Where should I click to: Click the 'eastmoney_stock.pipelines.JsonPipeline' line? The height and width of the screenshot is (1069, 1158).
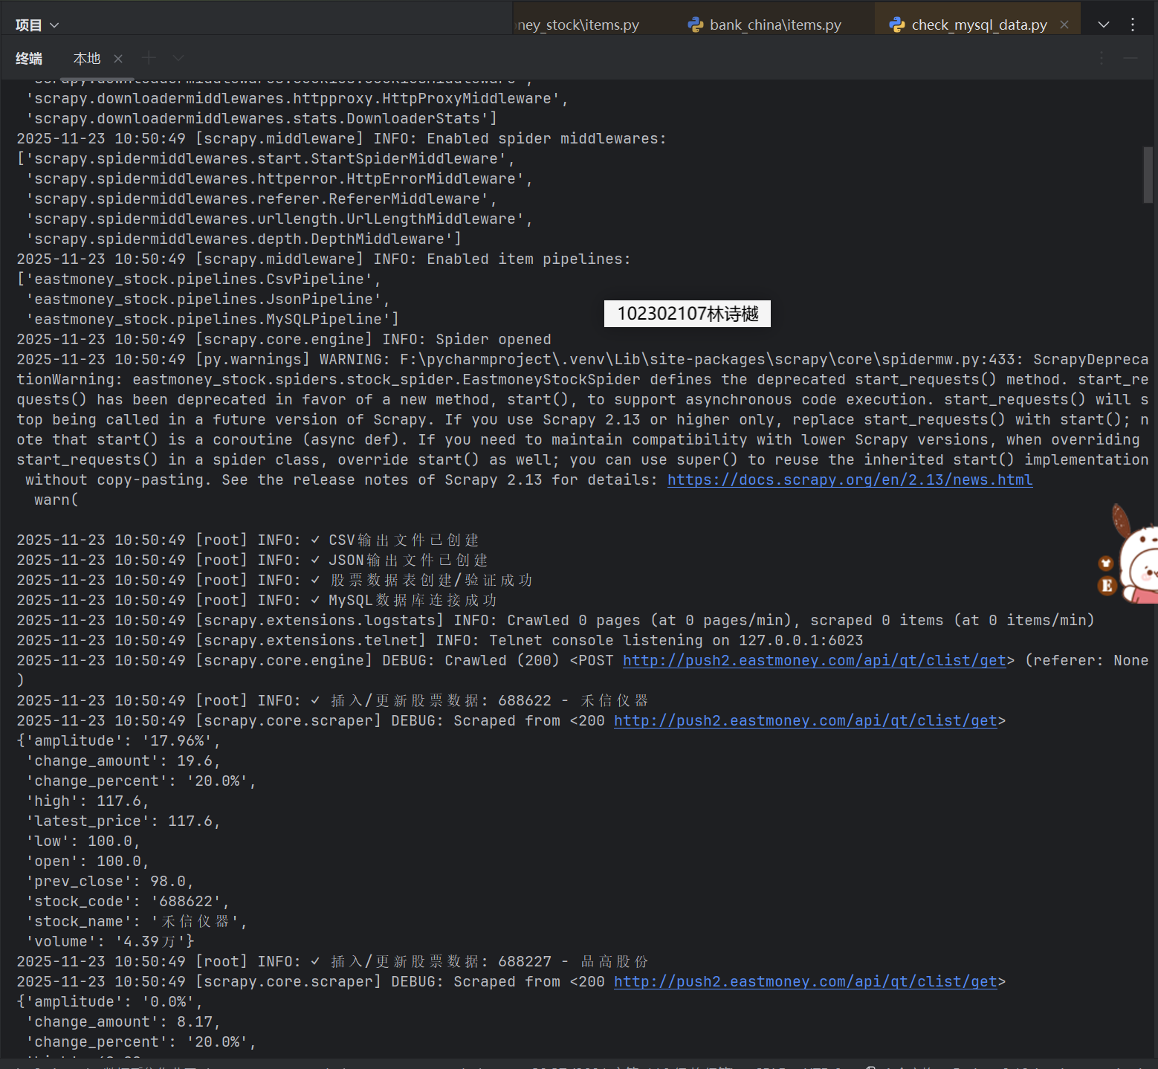(207, 299)
